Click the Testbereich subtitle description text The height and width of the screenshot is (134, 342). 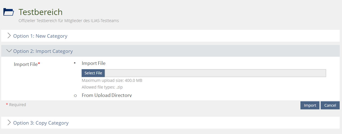[x=69, y=21]
